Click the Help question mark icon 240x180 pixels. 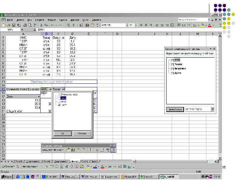point(92,25)
